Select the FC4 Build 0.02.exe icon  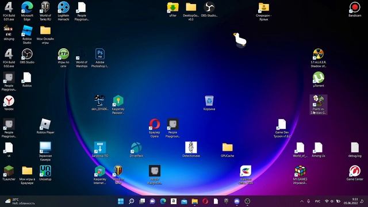click(9, 57)
